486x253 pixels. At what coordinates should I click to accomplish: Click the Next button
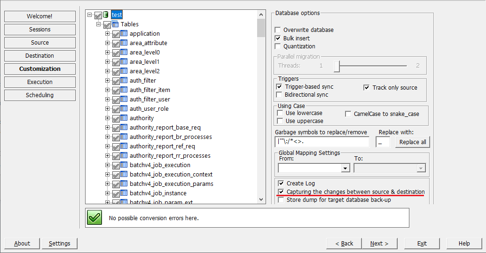[x=379, y=244]
